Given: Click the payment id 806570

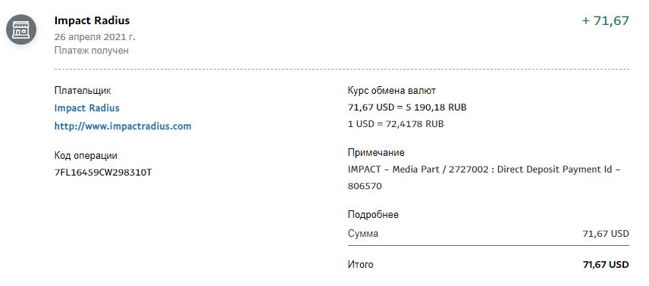Looking at the screenshot, I should click(x=365, y=186).
